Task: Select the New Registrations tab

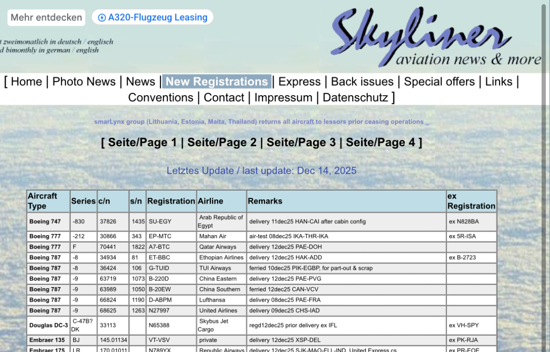Action: click(x=217, y=82)
